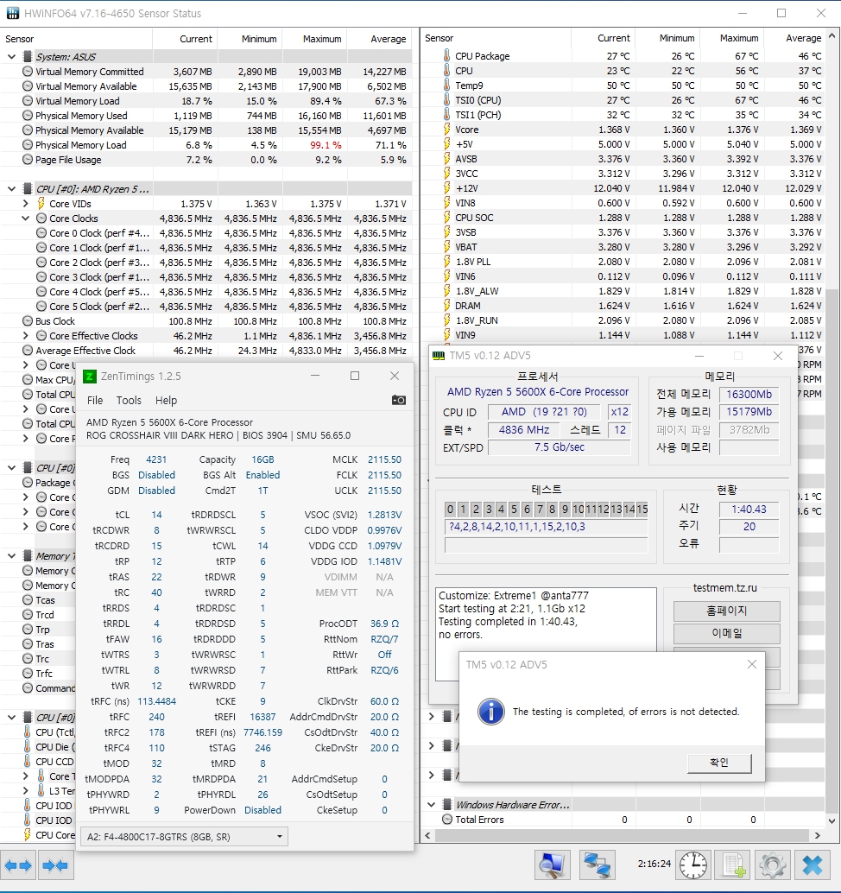Select the Average Effective Clock row

(206, 351)
